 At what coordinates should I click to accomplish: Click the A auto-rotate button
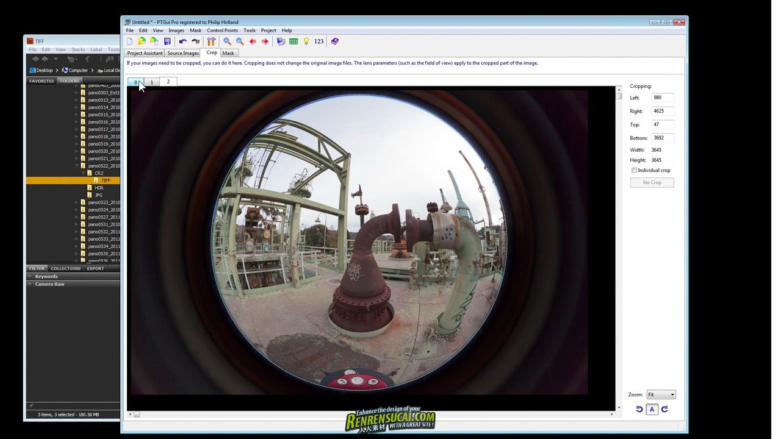[x=652, y=409]
